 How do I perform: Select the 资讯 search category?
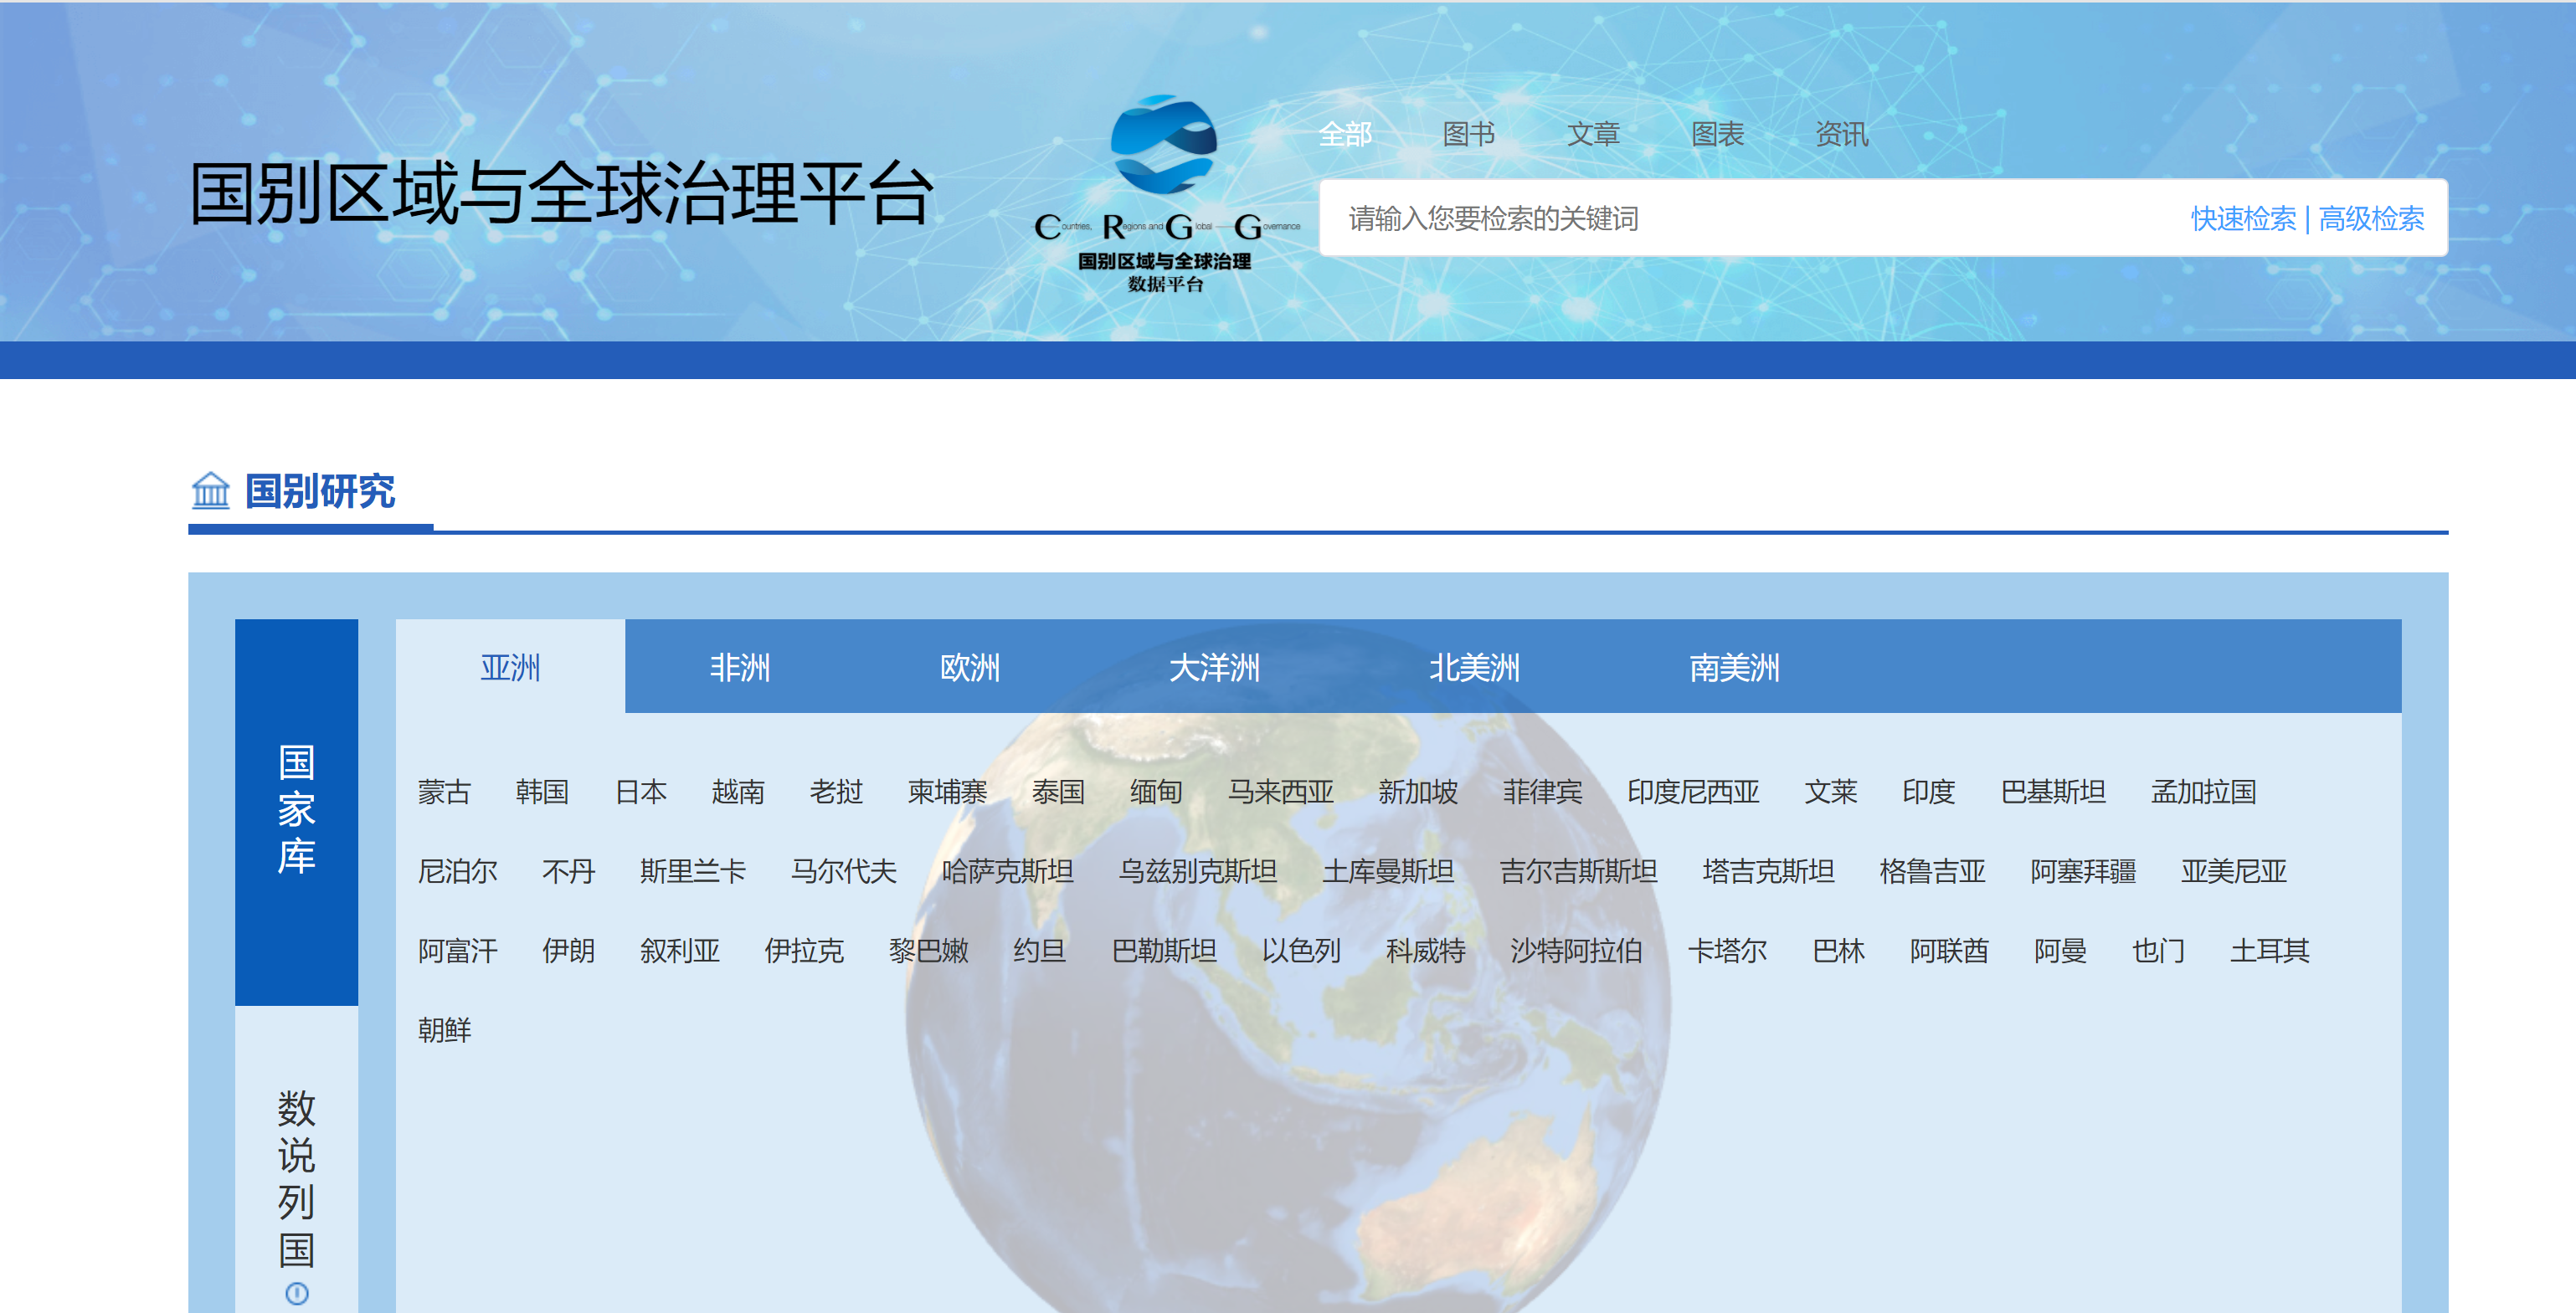pyautogui.click(x=1841, y=134)
